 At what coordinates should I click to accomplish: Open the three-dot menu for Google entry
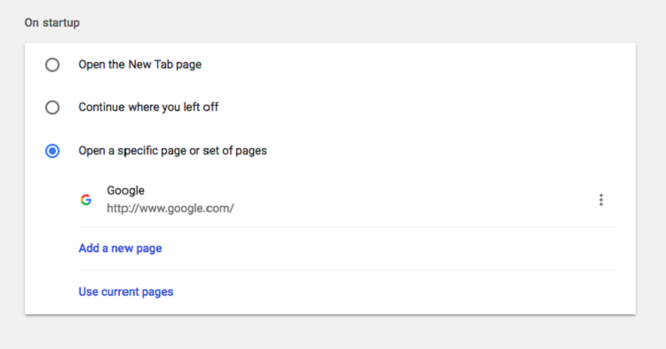point(600,200)
